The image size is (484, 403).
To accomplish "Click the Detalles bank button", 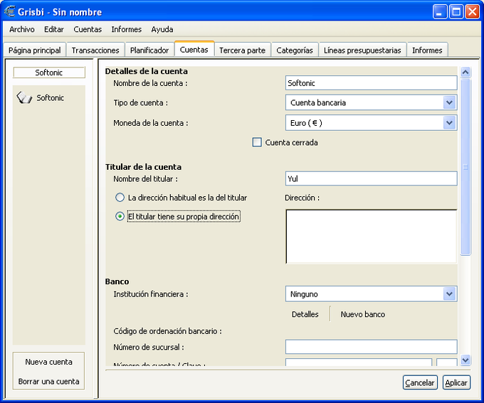I will point(305,314).
